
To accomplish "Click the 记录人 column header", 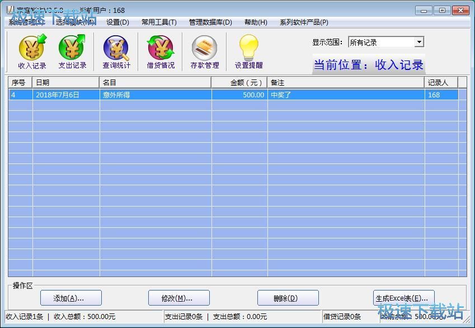I will pos(440,83).
